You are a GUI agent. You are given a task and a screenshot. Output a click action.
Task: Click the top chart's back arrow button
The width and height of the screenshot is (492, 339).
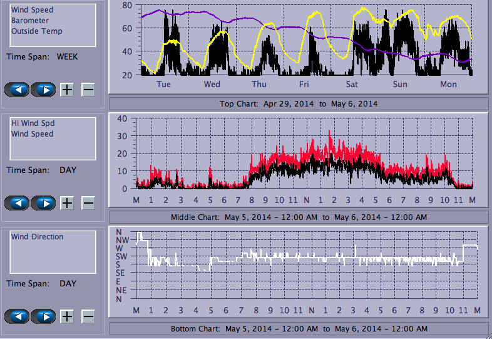(x=17, y=90)
